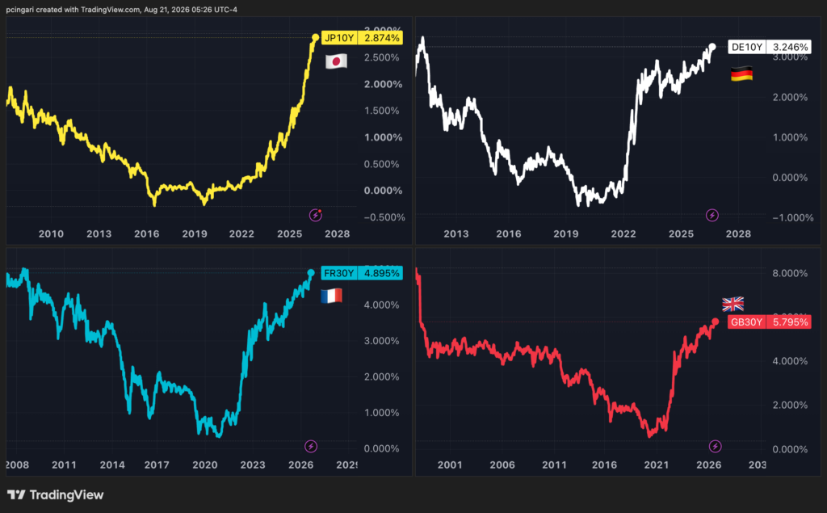Image resolution: width=827 pixels, height=513 pixels.
Task: Click the lightning icon in the DE10Y chart
Action: (712, 215)
